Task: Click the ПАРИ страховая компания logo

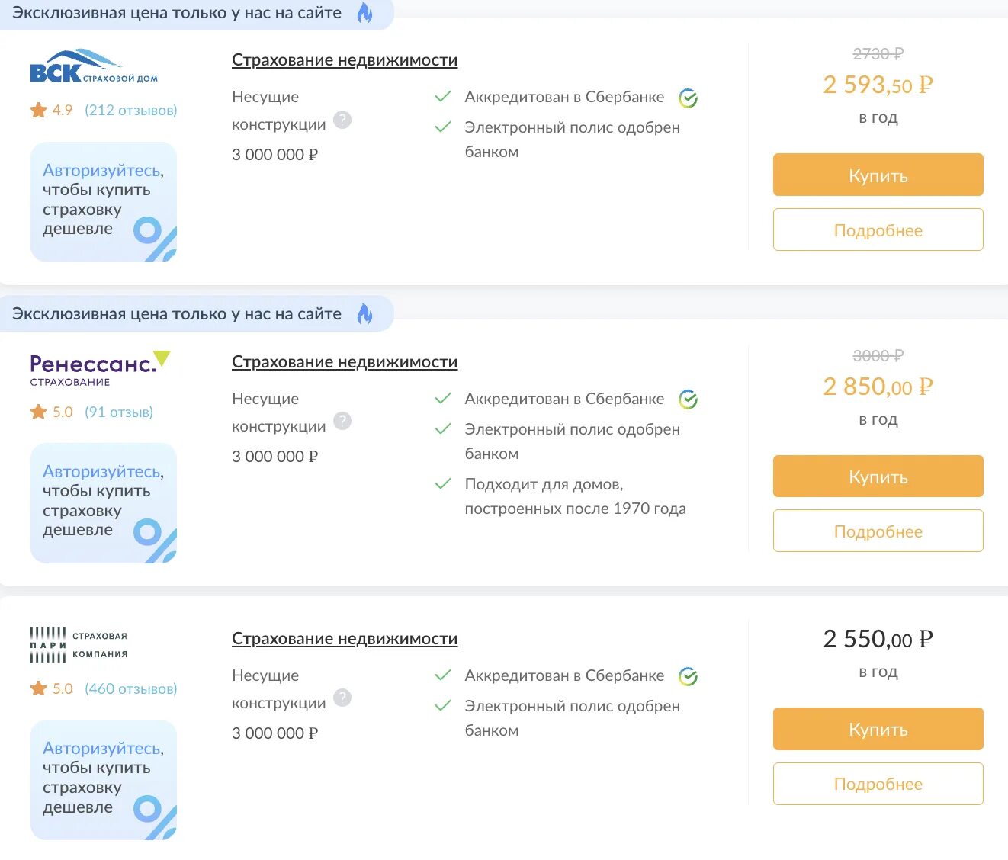Action: [79, 643]
